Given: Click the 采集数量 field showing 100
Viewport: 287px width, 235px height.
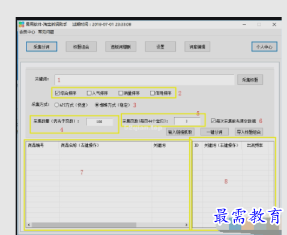Looking at the screenshot, I should [100, 121].
